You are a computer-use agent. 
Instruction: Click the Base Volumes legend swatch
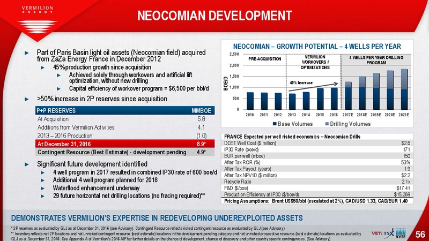point(275,124)
